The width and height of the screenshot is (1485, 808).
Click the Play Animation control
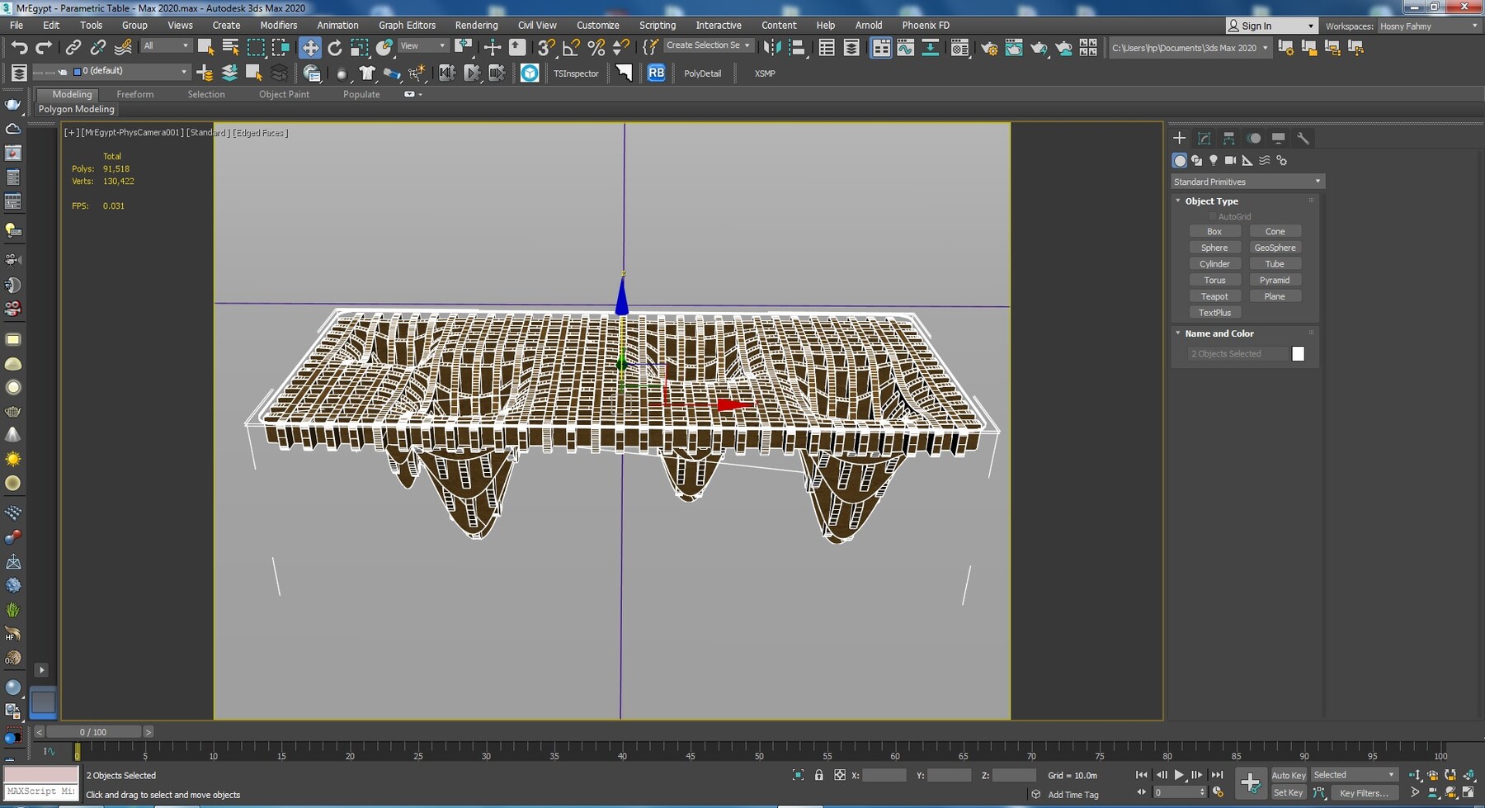(1178, 775)
